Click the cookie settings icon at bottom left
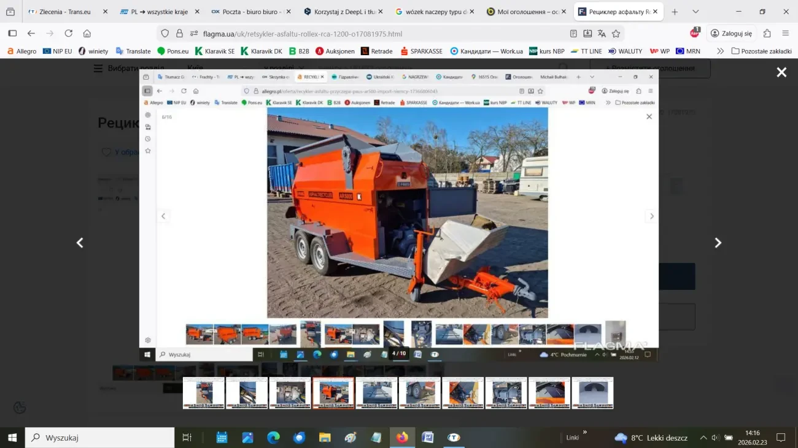This screenshot has width=798, height=448. coord(20,408)
